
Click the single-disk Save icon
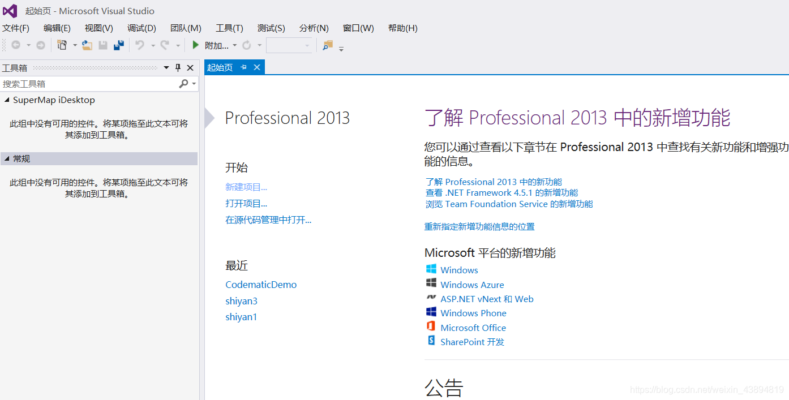click(103, 45)
